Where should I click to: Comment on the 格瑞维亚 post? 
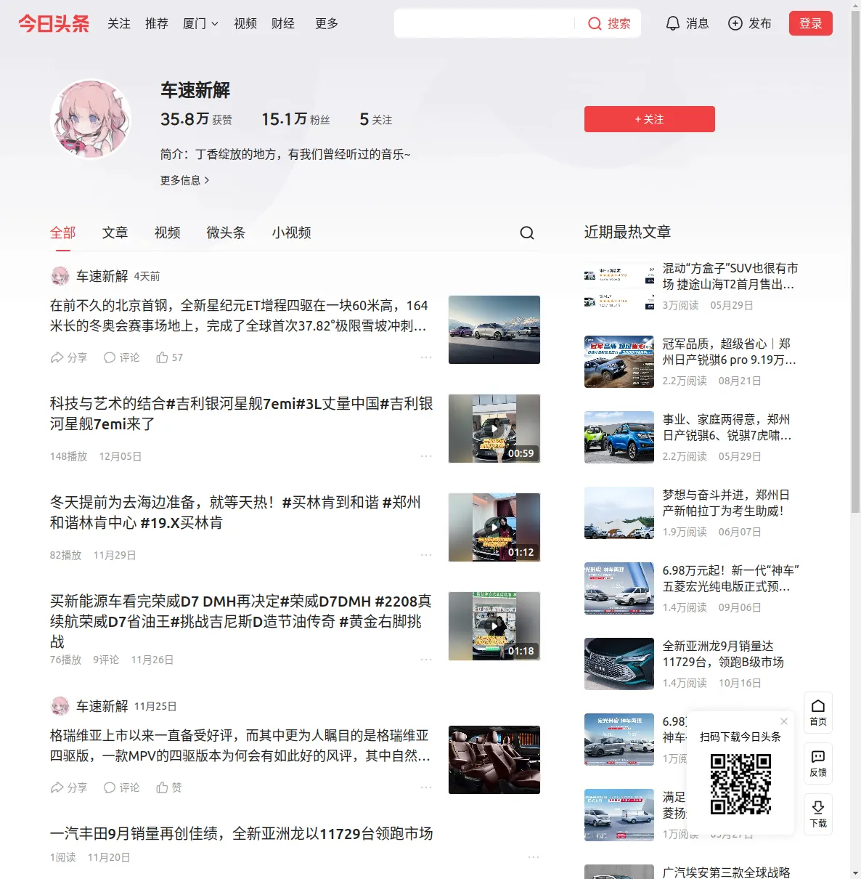tap(122, 787)
